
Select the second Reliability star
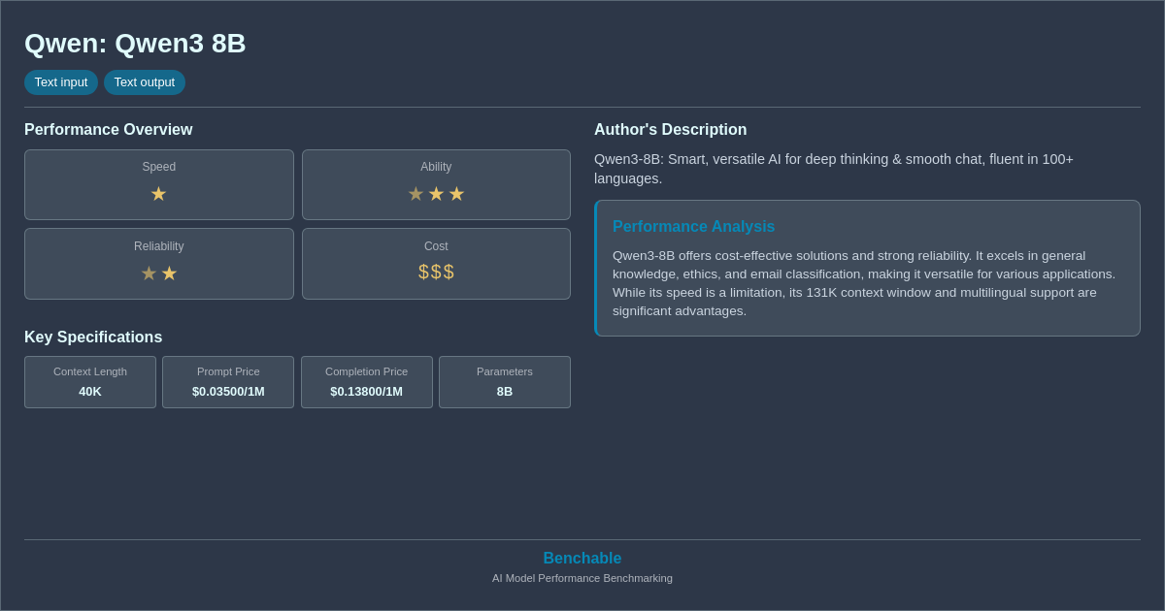coord(169,273)
